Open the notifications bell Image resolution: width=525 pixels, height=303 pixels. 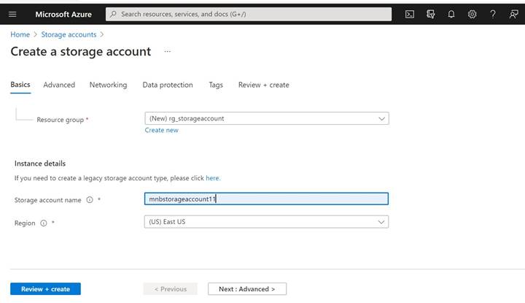pyautogui.click(x=451, y=14)
